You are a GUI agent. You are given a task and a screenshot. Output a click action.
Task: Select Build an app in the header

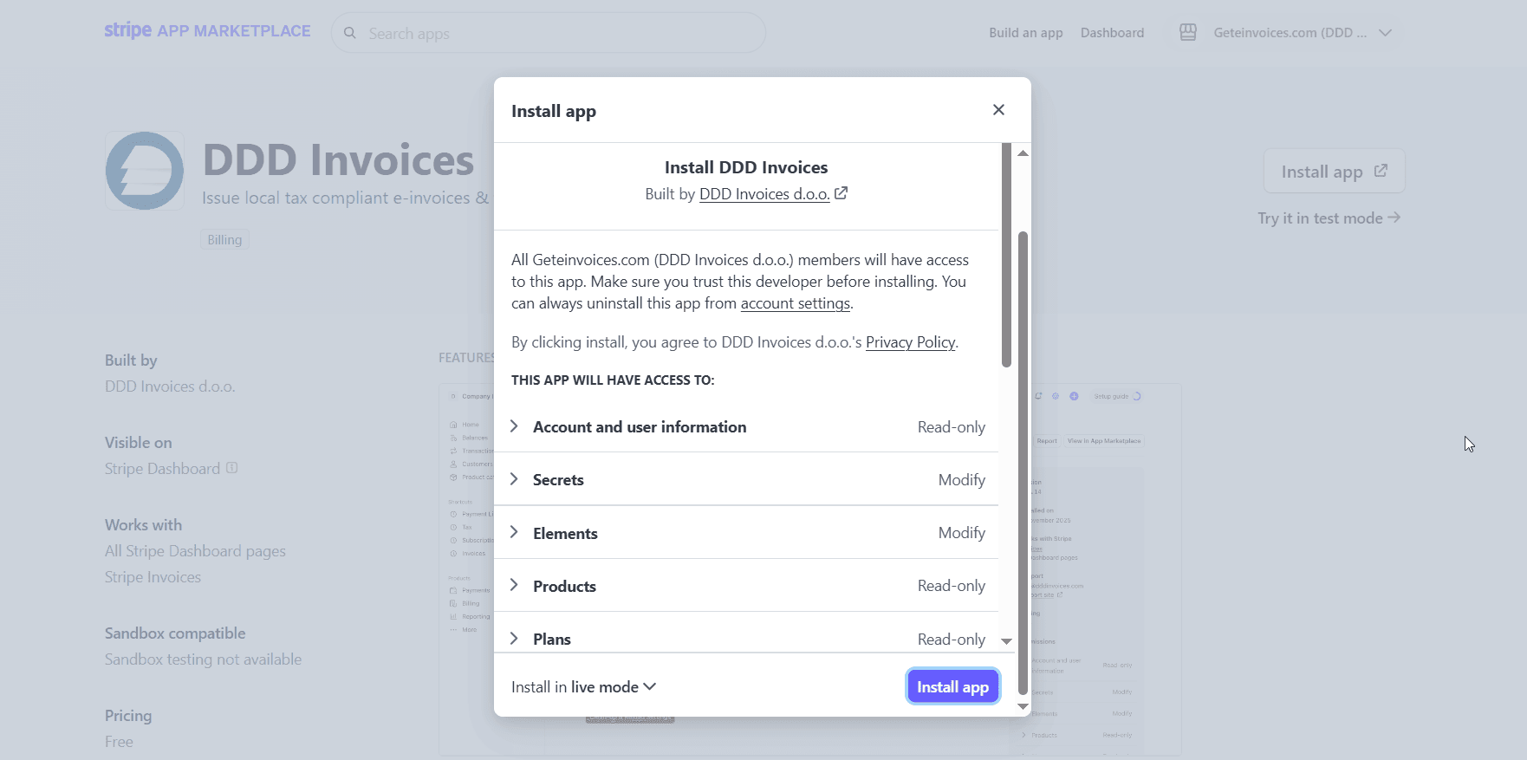(x=1025, y=32)
